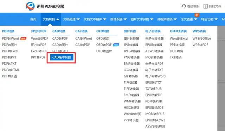Select TIFF转换器 option
Screen dimensions: 225x131
pyautogui.click(x=131, y=89)
